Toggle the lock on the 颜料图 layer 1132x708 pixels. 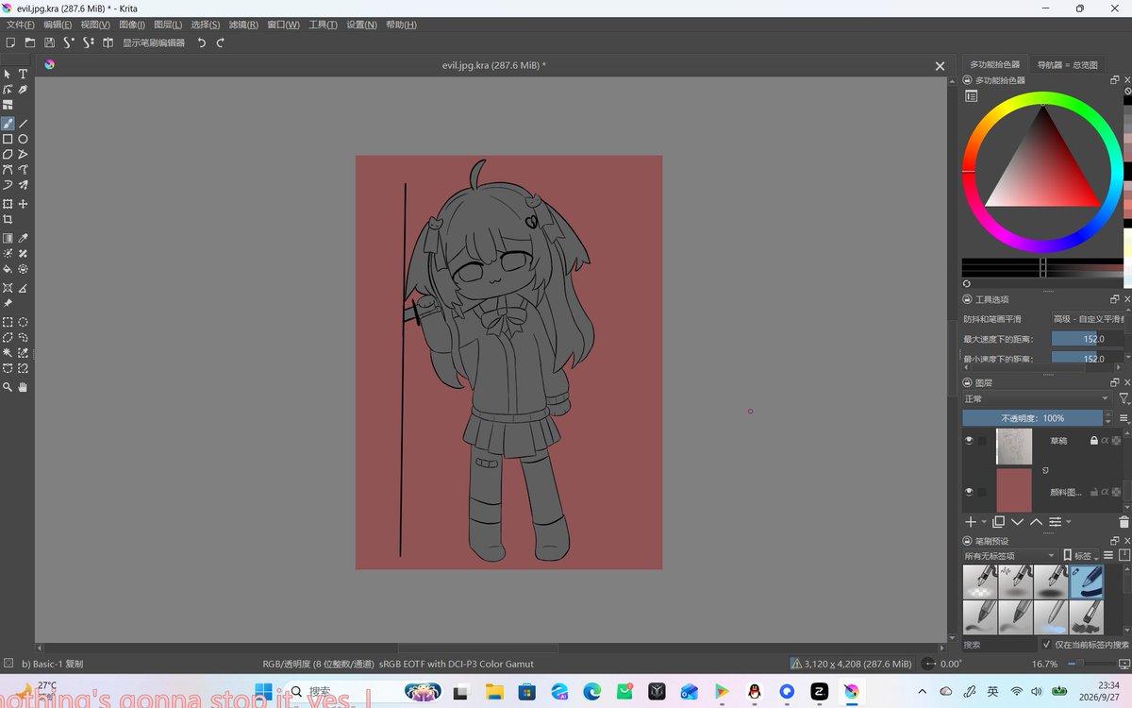[x=1094, y=492]
